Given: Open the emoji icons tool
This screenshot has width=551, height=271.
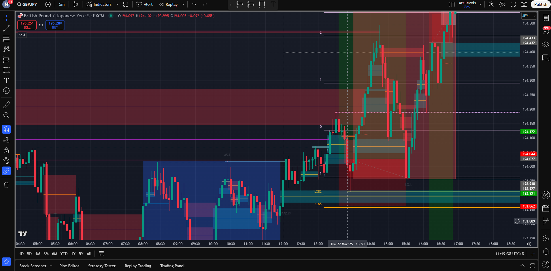Looking at the screenshot, I should point(6,91).
